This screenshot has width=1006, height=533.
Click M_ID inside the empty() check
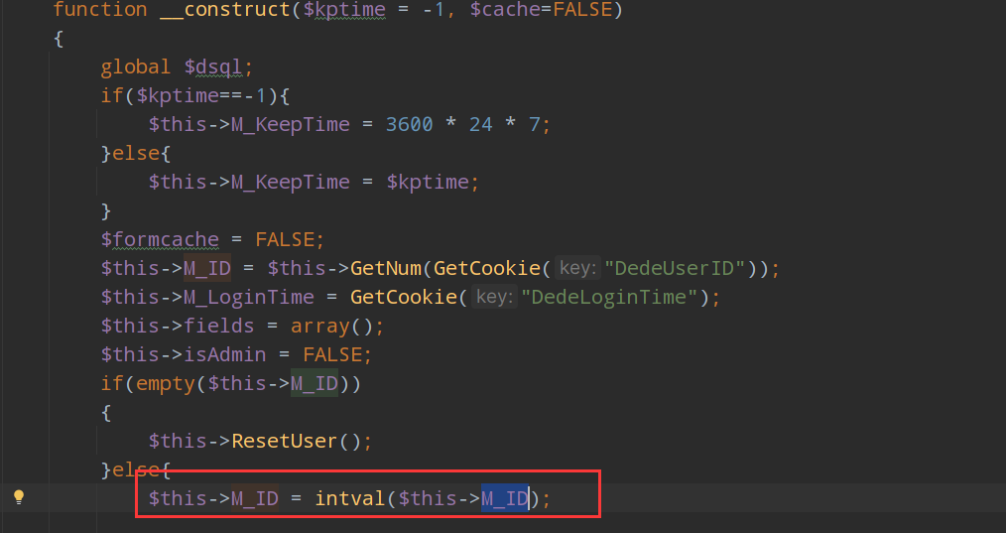coord(314,383)
